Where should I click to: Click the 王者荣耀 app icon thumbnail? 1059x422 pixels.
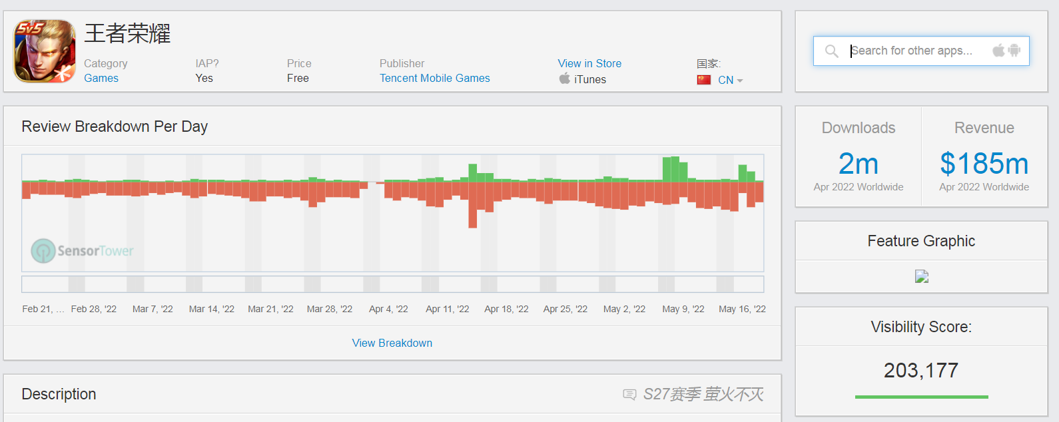point(45,51)
